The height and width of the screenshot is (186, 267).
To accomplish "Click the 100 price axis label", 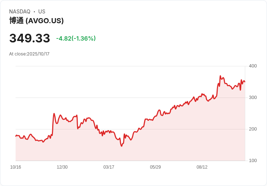I will 253,161.
